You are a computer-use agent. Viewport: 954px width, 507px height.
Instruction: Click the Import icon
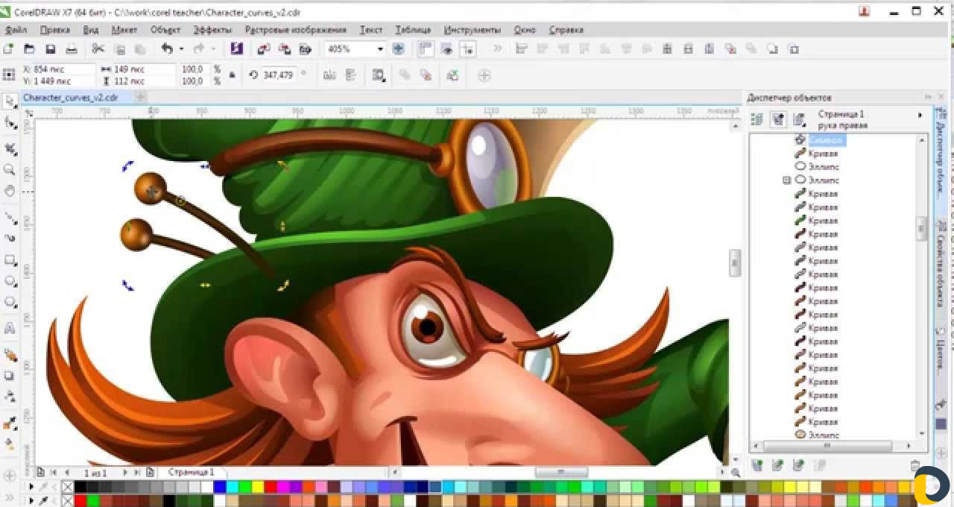264,49
